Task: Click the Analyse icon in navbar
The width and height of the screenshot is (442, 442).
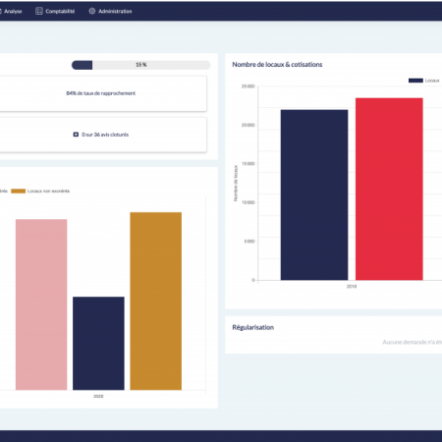Action: pos(1,11)
